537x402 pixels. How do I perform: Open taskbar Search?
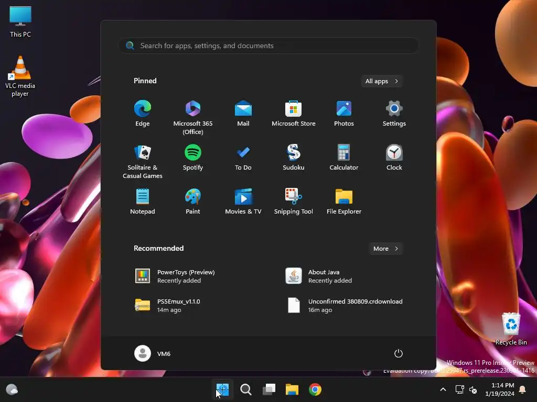click(245, 389)
